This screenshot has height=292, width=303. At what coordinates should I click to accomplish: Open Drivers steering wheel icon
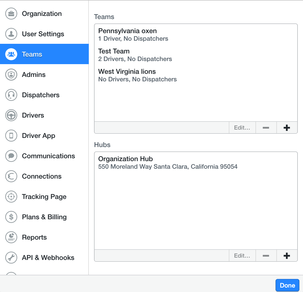click(x=11, y=115)
